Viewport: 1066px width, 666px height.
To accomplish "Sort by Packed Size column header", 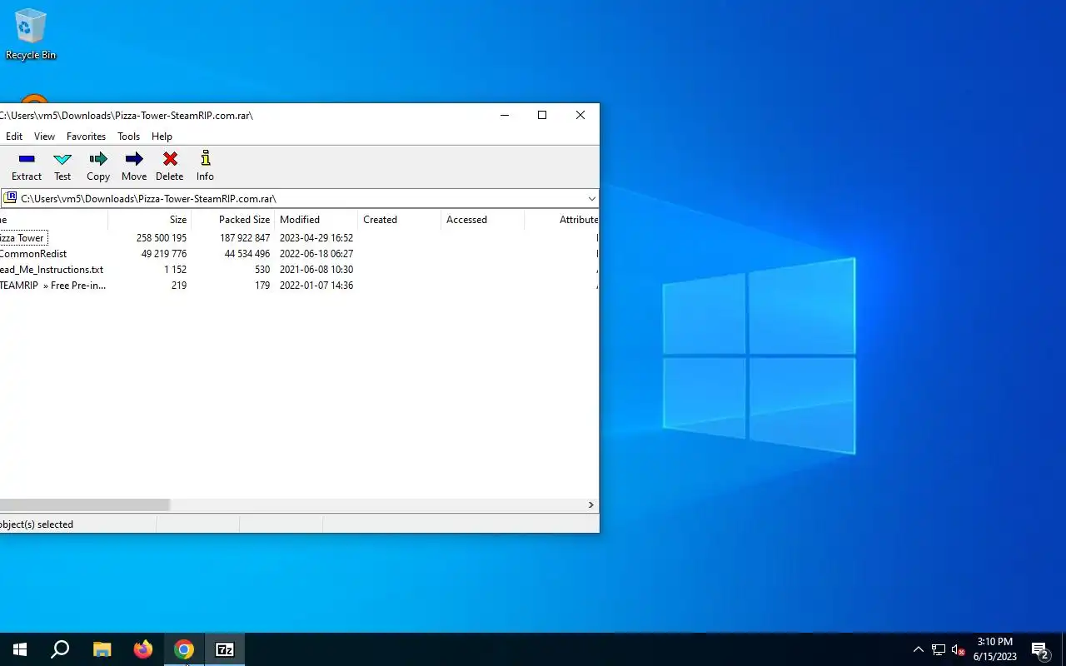I will tap(233, 220).
